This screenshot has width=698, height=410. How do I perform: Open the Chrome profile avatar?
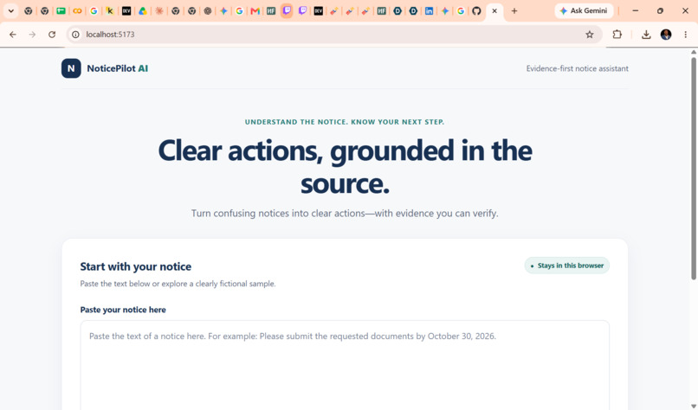pos(666,35)
